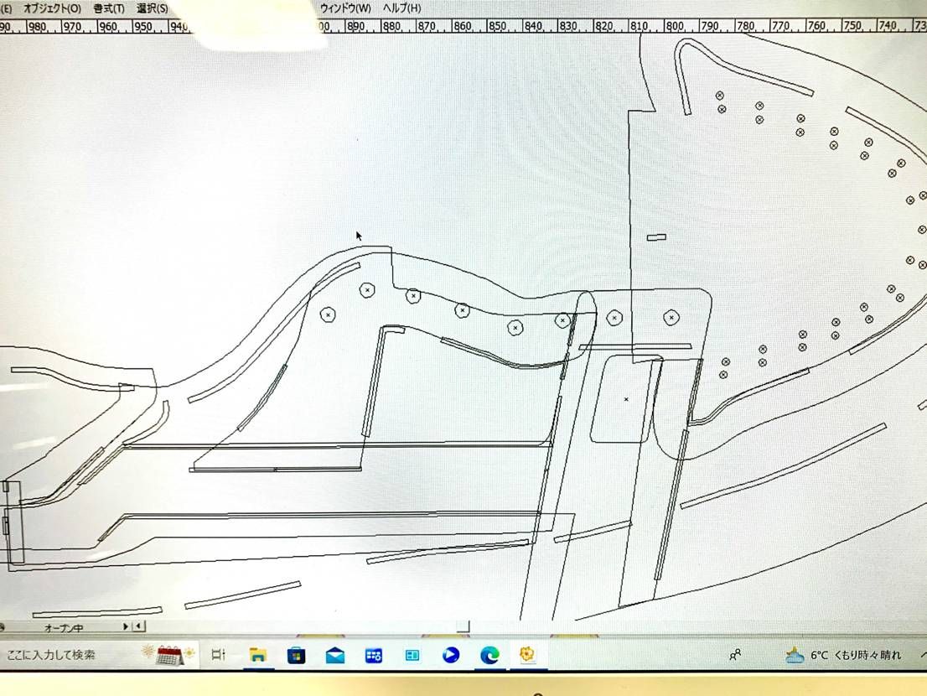The width and height of the screenshot is (927, 696).
Task: Open the 6°C くもり時々晴れ weather widget
Action: tap(843, 655)
